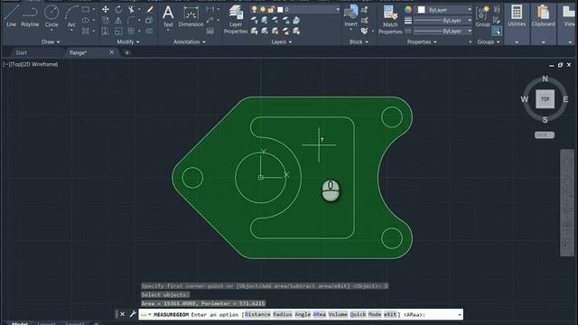Expand the Properties panel

[422, 42]
